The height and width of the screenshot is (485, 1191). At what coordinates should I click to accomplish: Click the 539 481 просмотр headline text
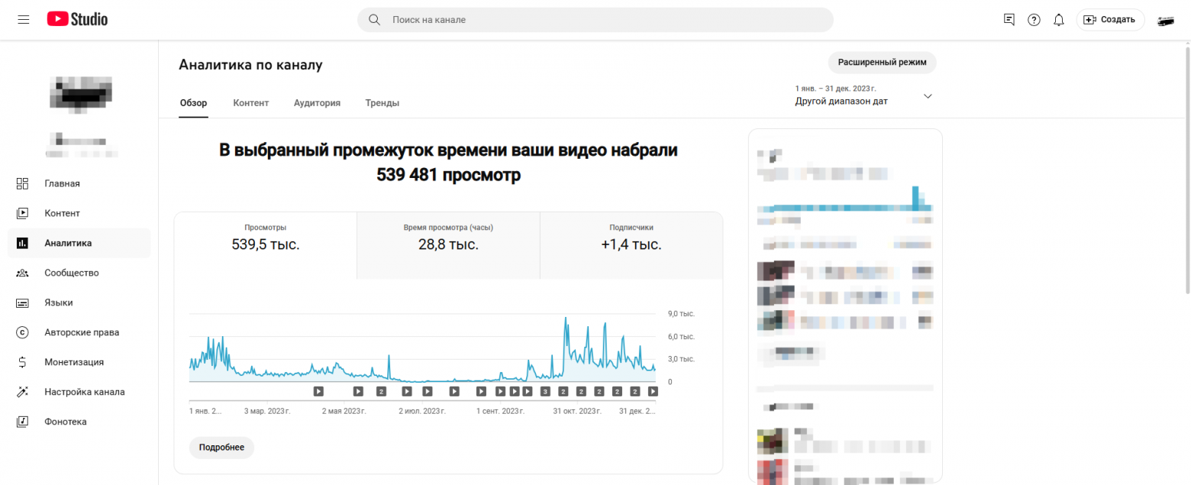pyautogui.click(x=448, y=176)
